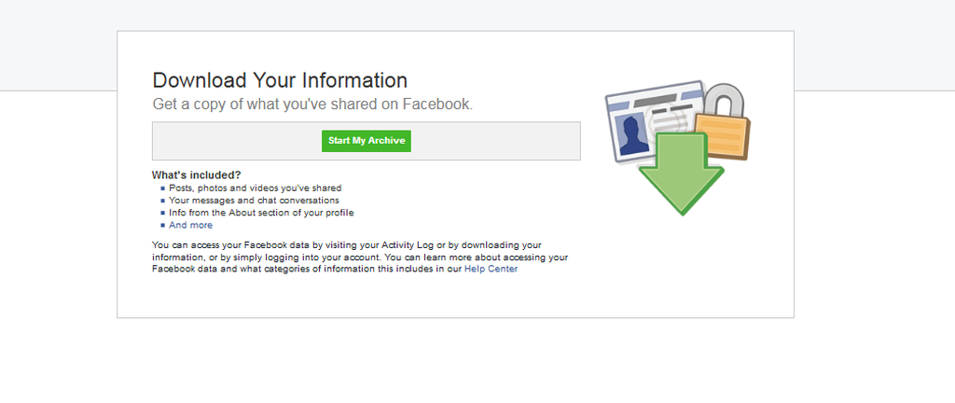
Task: Click the blue bullet beside 'Posts, photos and videos'
Action: 162,188
